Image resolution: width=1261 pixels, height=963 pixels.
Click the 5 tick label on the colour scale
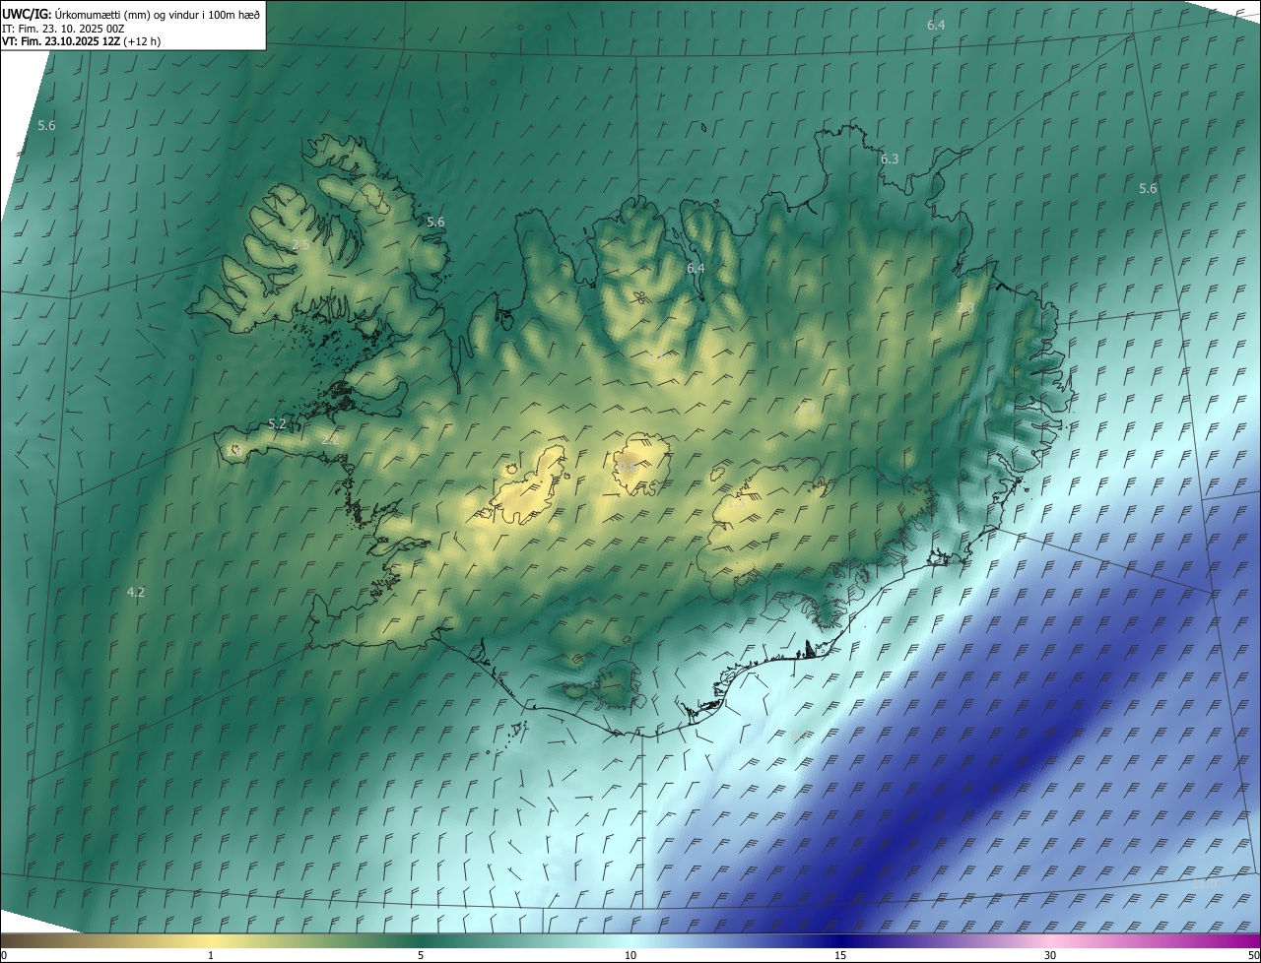tap(421, 955)
